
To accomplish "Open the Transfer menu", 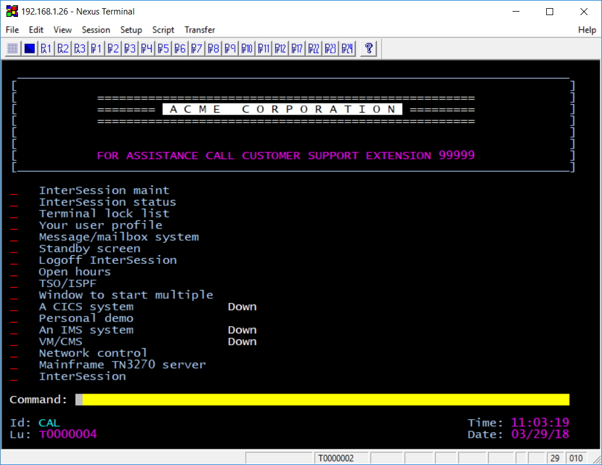I will 199,30.
